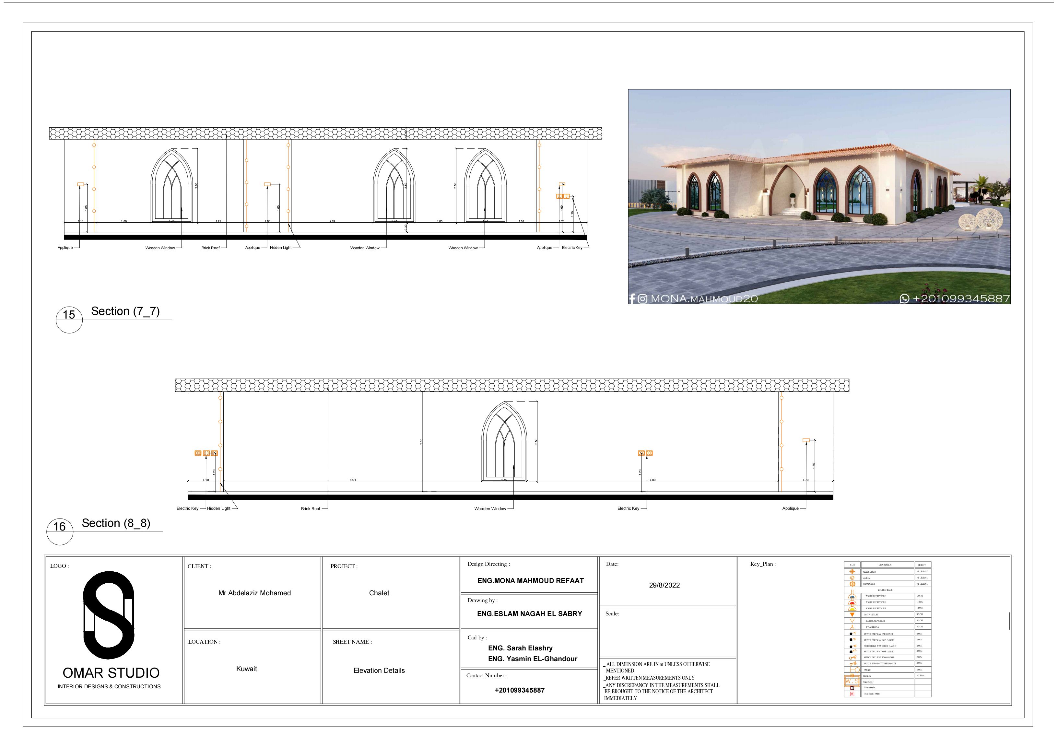Click the Brick Roof label in Section 7_7
This screenshot has width=1058, height=747.
[x=211, y=248]
